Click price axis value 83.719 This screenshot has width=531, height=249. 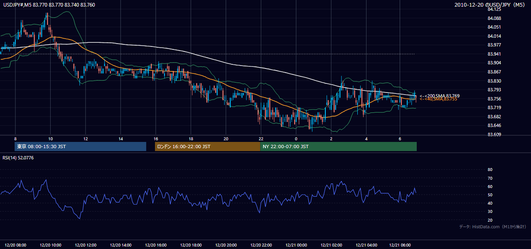coord(494,107)
